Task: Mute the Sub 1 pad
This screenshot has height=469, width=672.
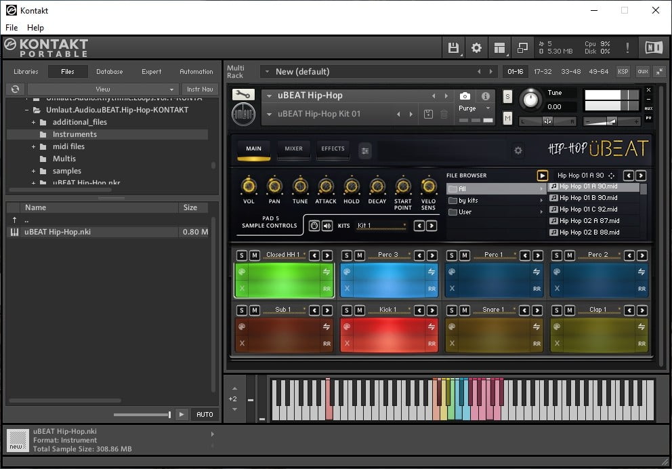Action: pos(255,310)
